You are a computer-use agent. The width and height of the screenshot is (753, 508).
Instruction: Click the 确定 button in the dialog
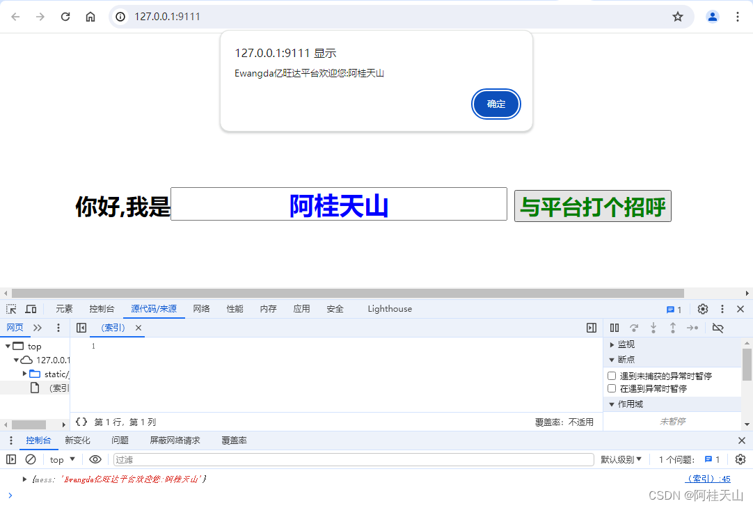496,104
